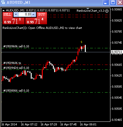123x127 pixels.
Task: Click the one-click trading collapse triangle
Action: (4, 10)
